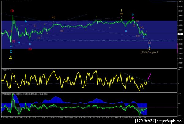Select the red (2) wave label
184x124 pixels.
(13, 41)
